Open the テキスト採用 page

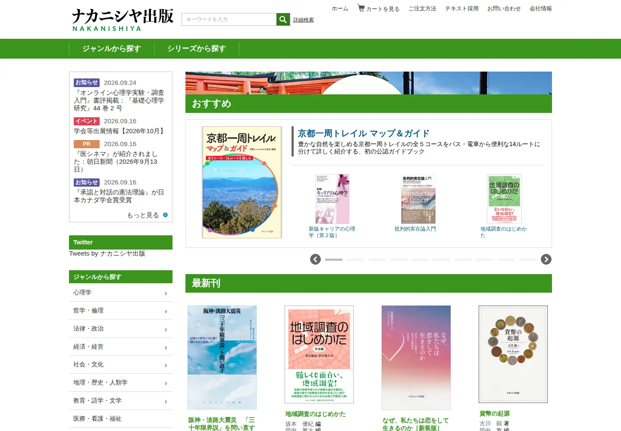pyautogui.click(x=462, y=9)
